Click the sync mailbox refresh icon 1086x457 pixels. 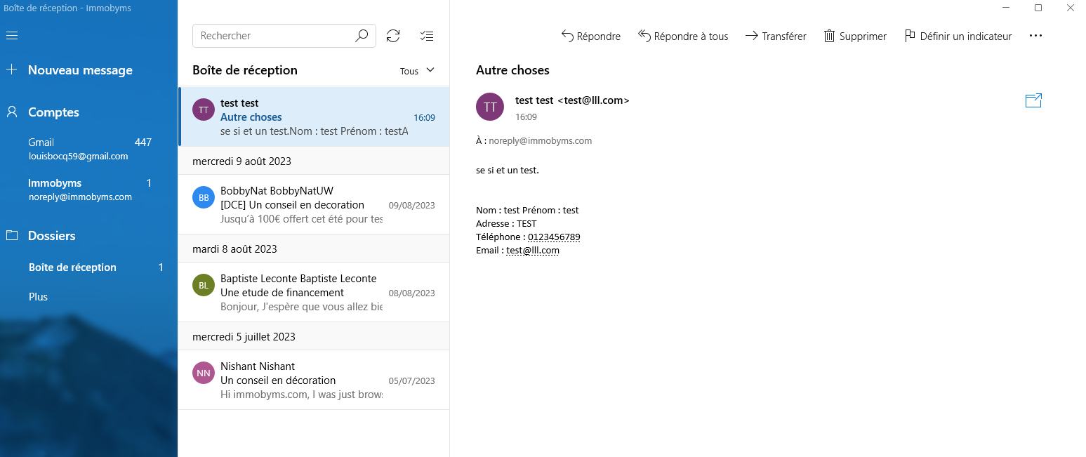pos(393,36)
